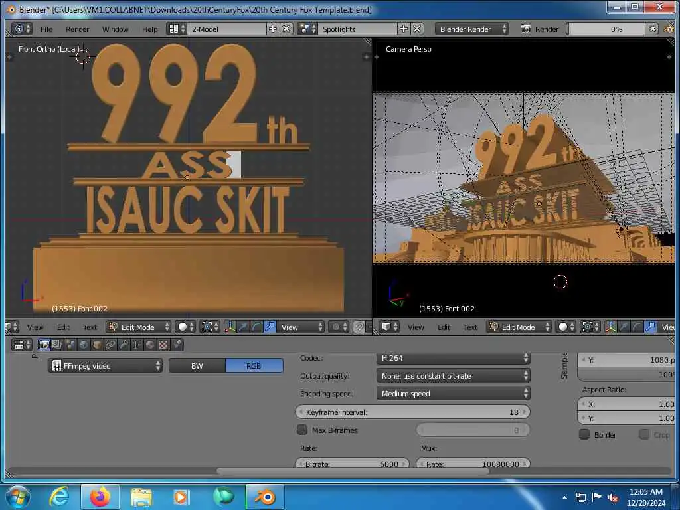Select BW color mode
This screenshot has width=680, height=510.
197,366
